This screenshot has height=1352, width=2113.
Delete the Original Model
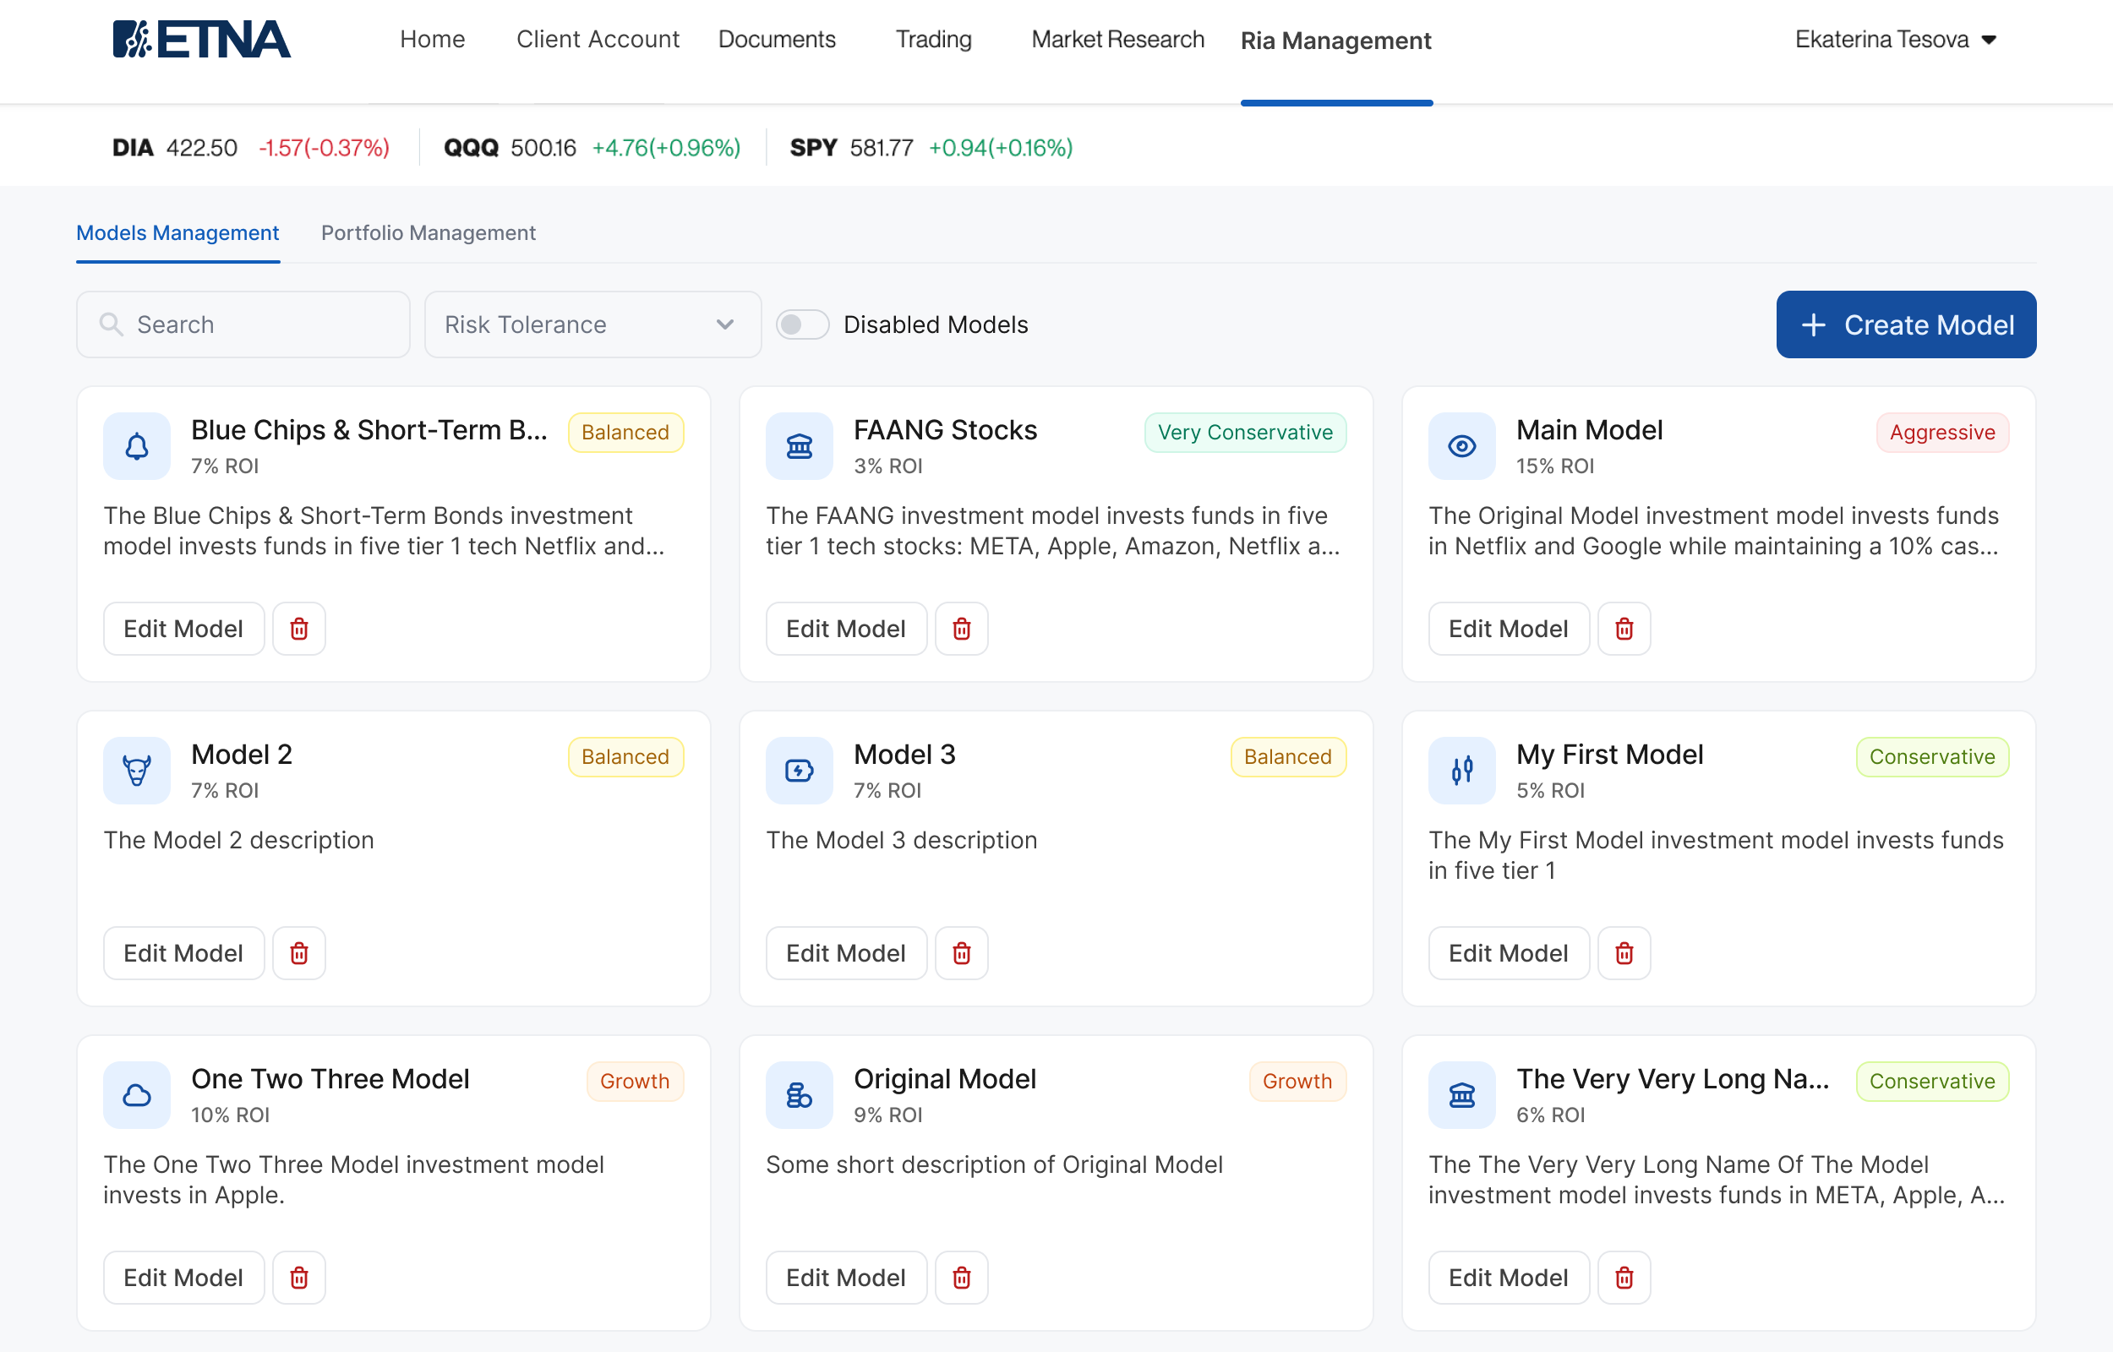(x=961, y=1278)
